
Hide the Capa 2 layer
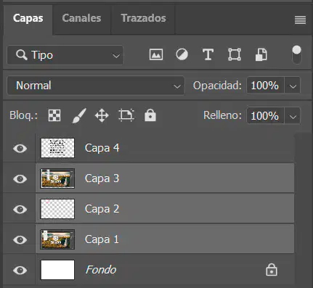20,209
